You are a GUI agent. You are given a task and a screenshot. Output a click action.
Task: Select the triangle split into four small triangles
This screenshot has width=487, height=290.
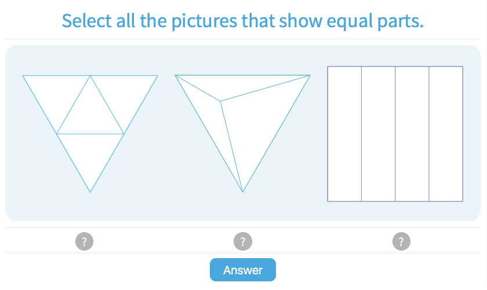point(90,133)
